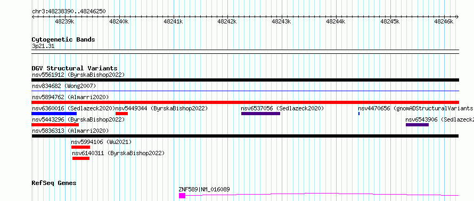Click the small red nsv5449344 bar
Image resolution: width=474 pixels, height=201 pixels.
click(122, 114)
